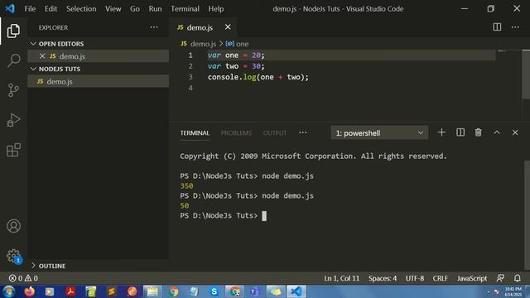Close the terminal panel
The width and height of the screenshot is (530, 298).
515,132
